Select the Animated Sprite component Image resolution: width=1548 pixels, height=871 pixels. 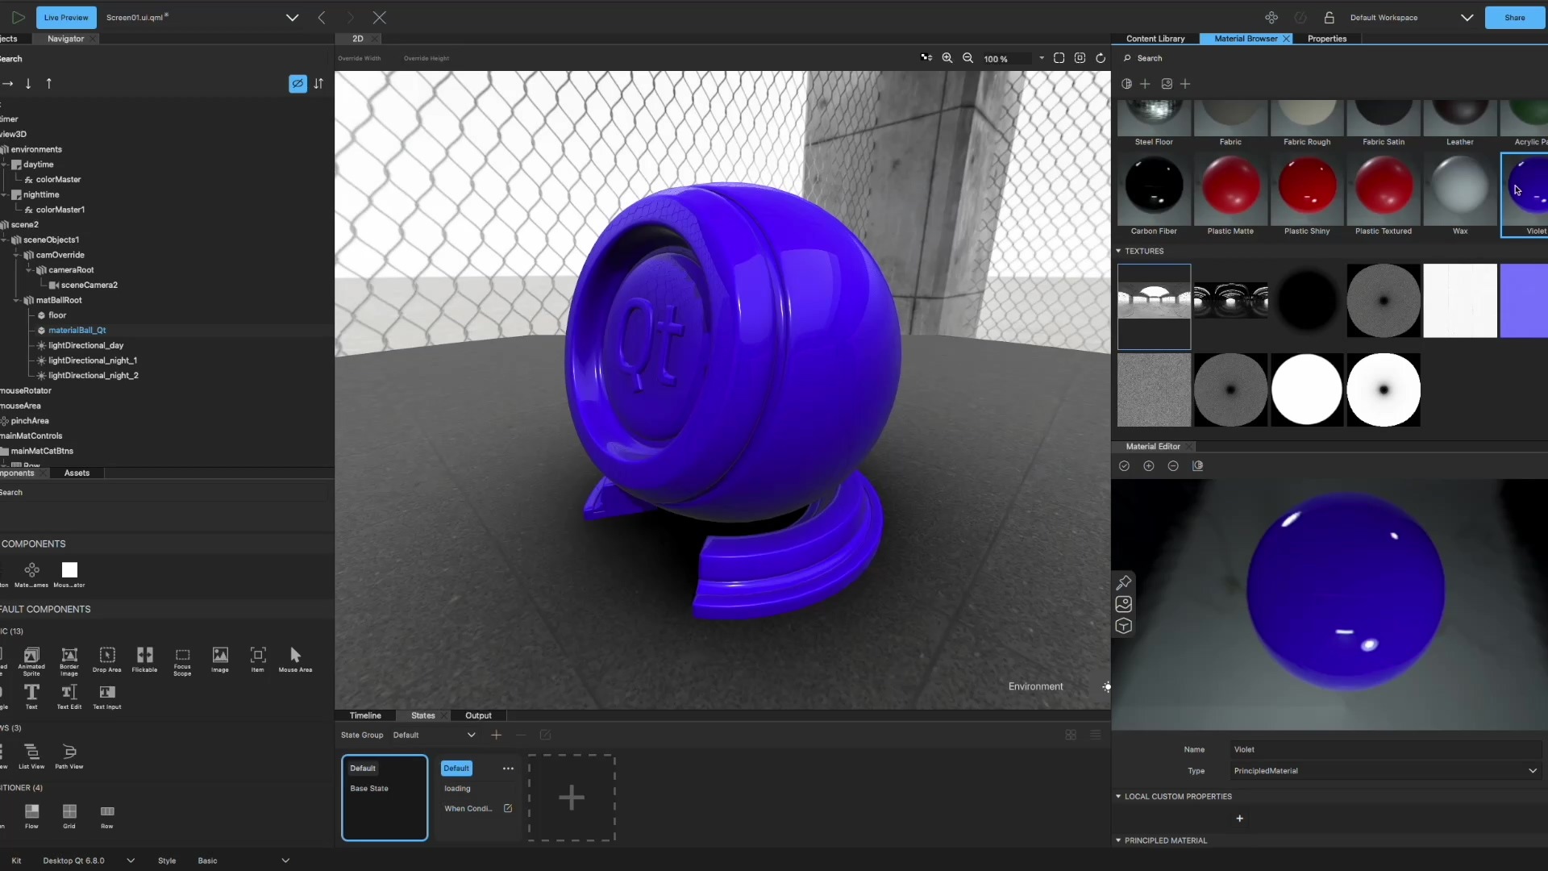31,661
